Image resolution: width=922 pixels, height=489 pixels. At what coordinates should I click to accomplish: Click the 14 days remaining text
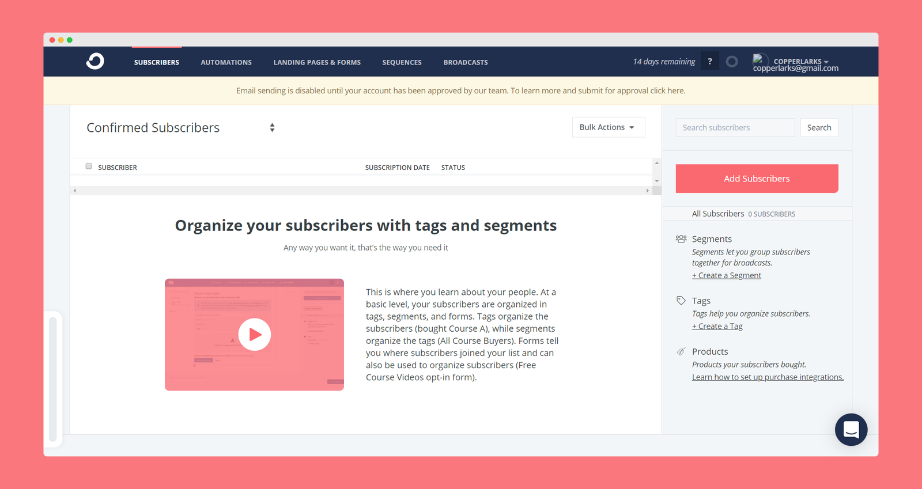click(664, 62)
